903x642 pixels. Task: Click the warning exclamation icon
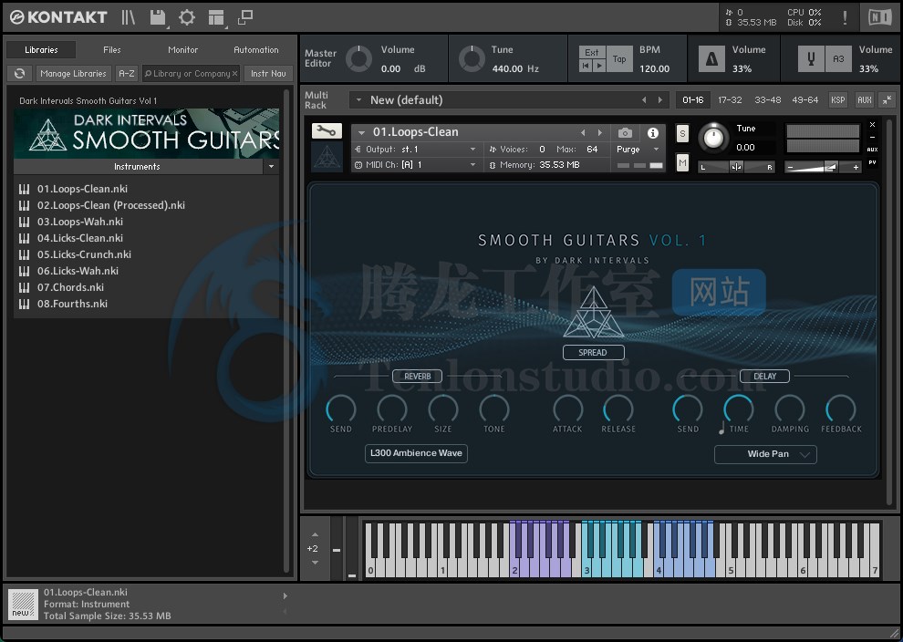(x=845, y=17)
